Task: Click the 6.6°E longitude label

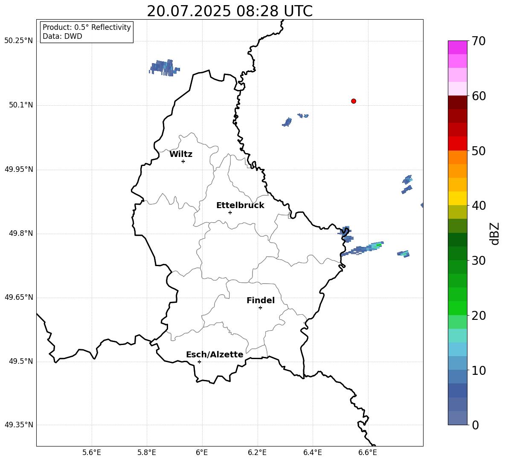Action: pyautogui.click(x=368, y=452)
